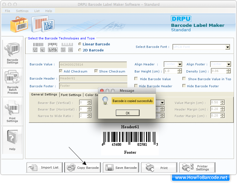237x183 pixels.
Task: Enable Hide Barcode Header checkbox
Action: pyautogui.click(x=136, y=86)
